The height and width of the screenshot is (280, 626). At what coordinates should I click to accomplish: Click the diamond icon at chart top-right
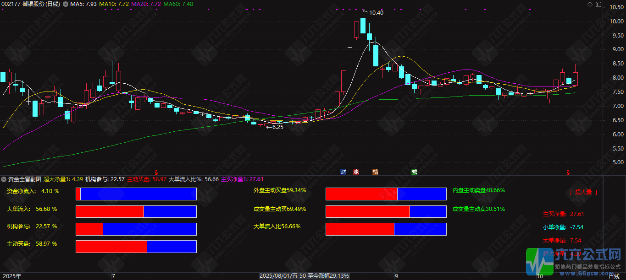(590, 4)
